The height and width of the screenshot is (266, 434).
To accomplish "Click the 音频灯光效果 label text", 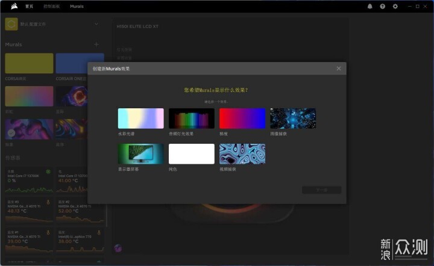I will pos(181,134).
